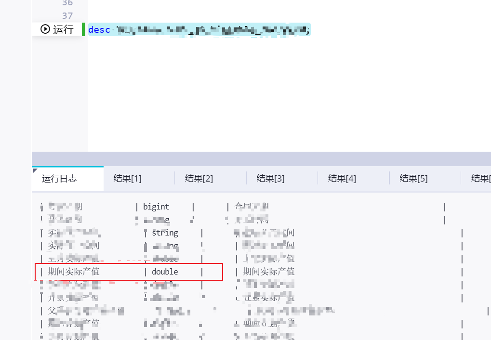Select the 期间实际产值 field name in the highlighted row

[74, 272]
